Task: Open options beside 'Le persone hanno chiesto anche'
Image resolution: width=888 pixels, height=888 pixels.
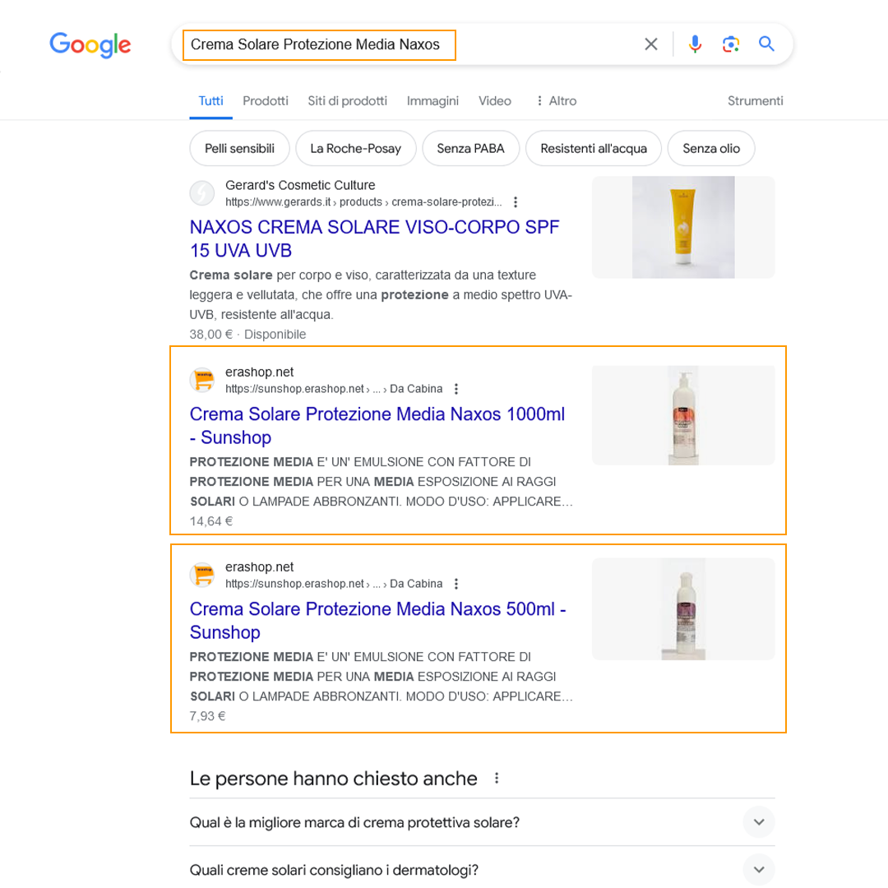Action: click(496, 778)
